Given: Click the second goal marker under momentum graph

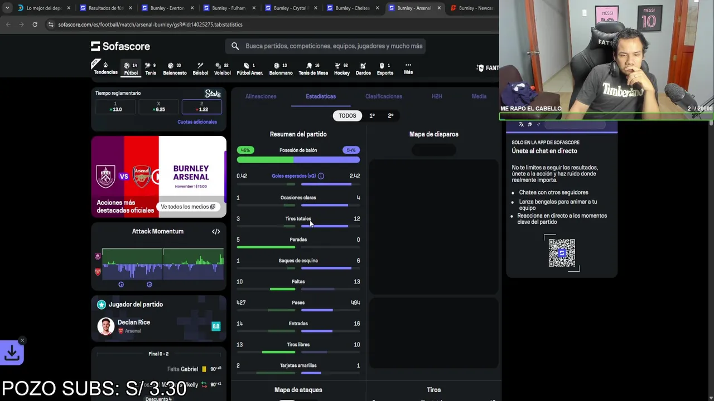Looking at the screenshot, I should (x=149, y=285).
